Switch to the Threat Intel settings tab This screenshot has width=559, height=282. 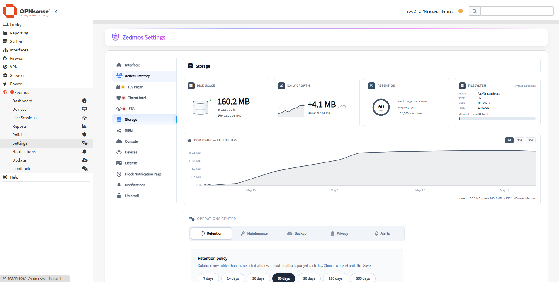(x=144, y=98)
